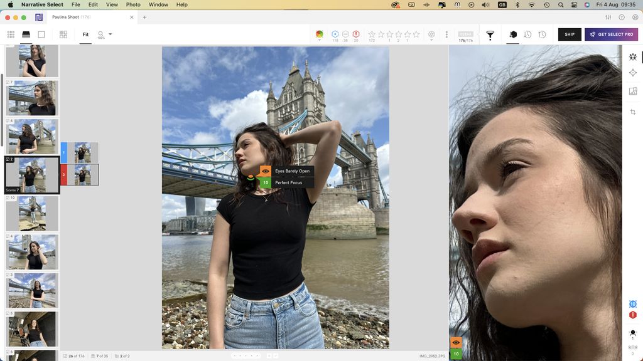Screen dimensions: 643x361
Task: Select the filmstrip loupe view icon
Action: pos(25,34)
